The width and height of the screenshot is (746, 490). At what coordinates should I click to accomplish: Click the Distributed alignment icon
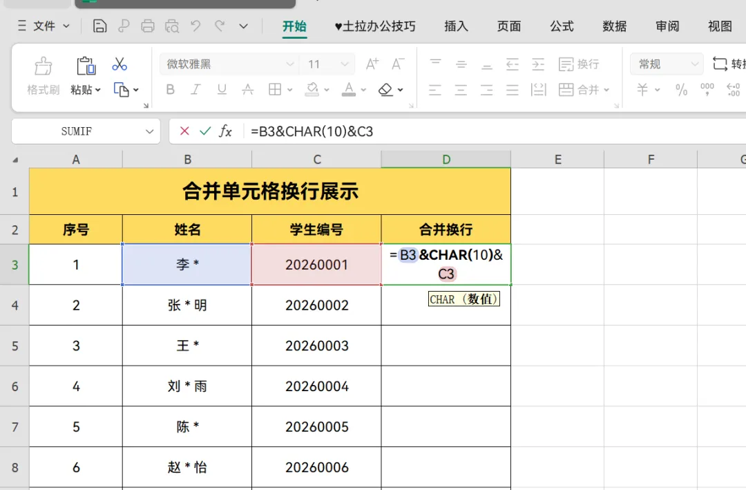click(538, 90)
